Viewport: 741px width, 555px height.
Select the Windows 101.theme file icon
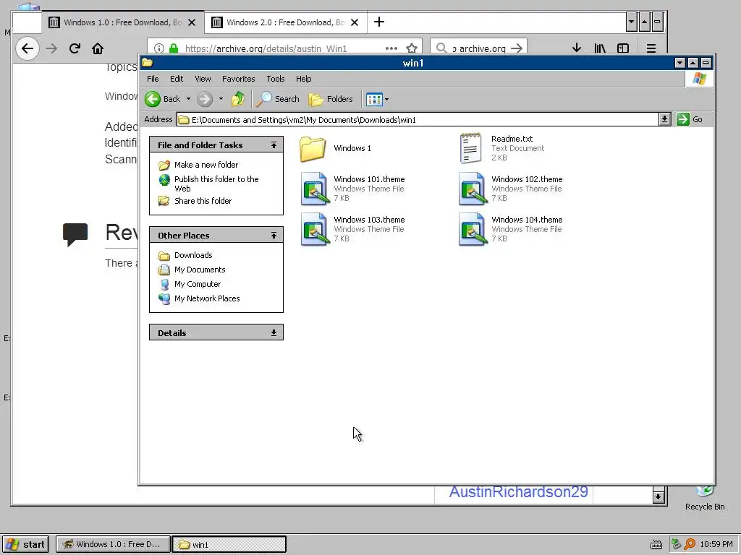(314, 189)
